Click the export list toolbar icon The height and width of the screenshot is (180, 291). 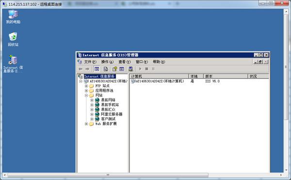tap(106, 69)
